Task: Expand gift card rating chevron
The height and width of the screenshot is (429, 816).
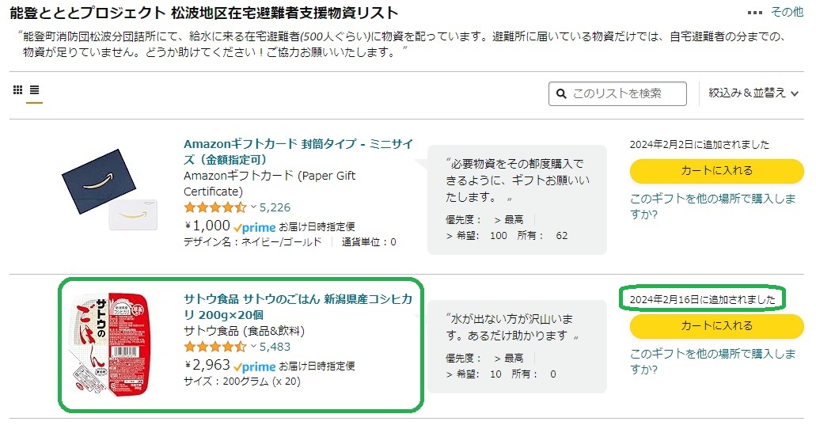Action: 253,207
